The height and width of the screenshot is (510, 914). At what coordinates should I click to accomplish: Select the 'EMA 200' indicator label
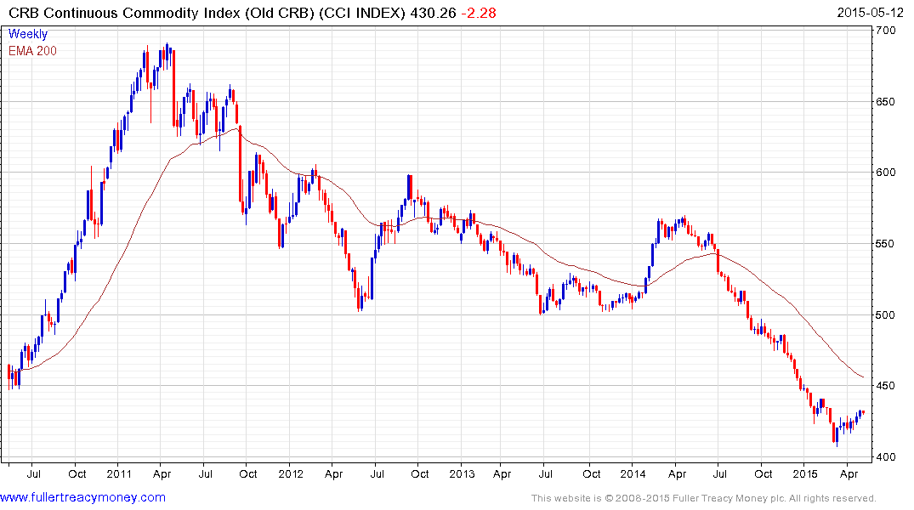pos(32,51)
